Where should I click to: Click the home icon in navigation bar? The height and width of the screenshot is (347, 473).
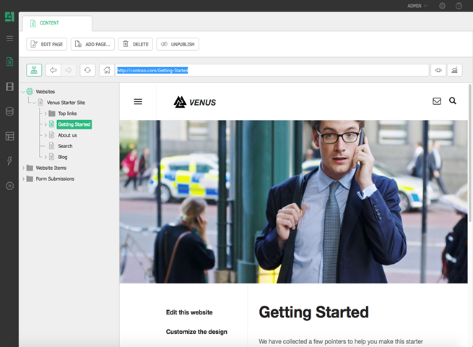[107, 70]
